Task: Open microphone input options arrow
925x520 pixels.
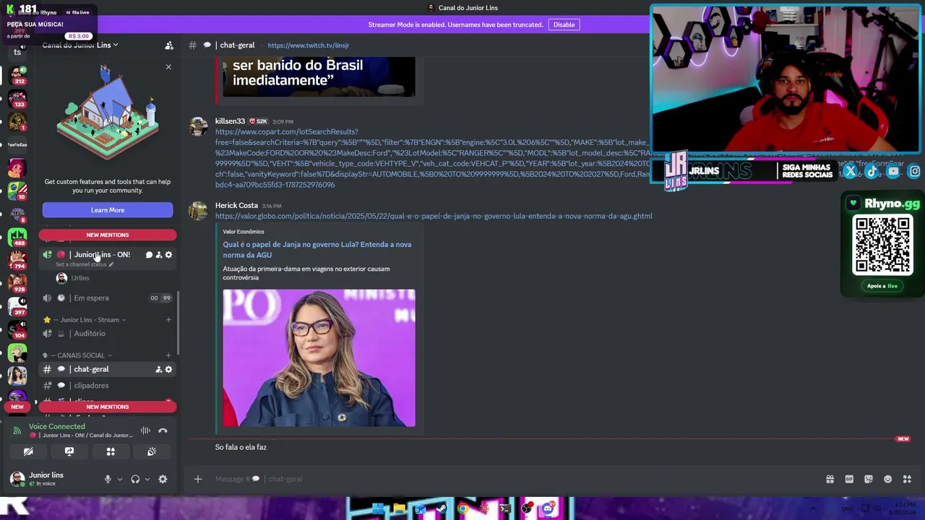Action: pos(119,479)
